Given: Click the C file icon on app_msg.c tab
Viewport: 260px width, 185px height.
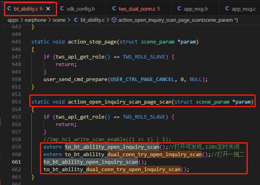Looking at the screenshot, I should [227, 8].
